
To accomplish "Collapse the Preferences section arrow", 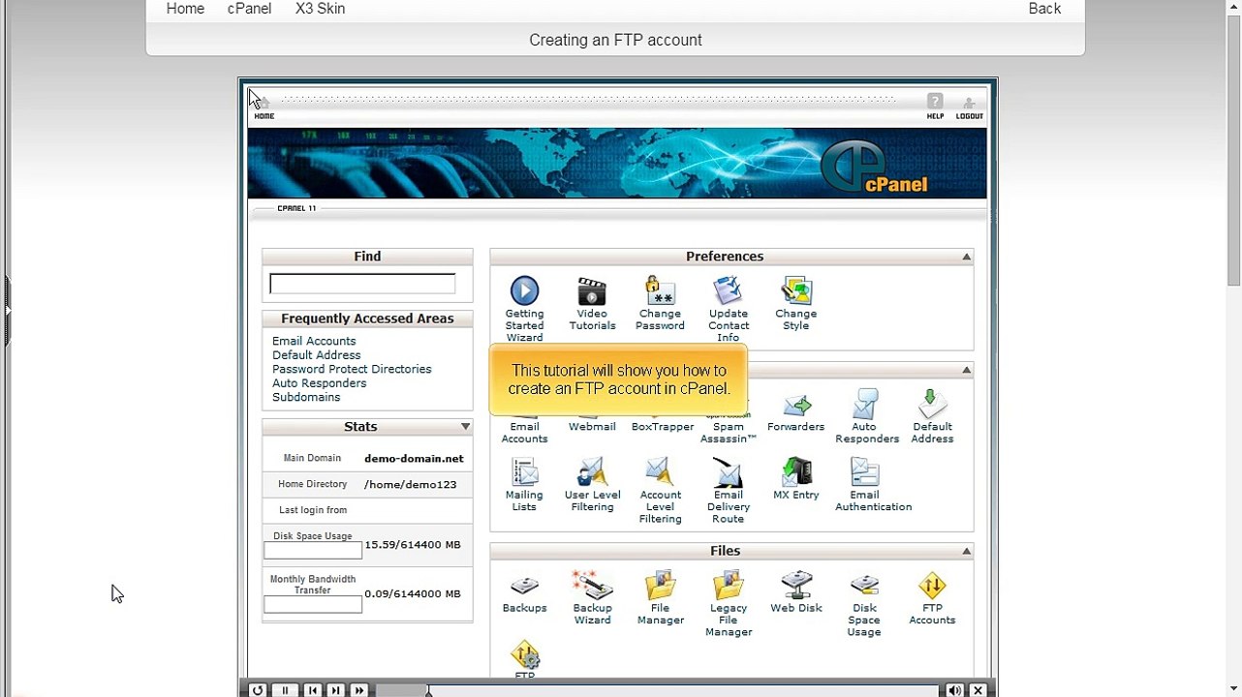I will pos(966,257).
